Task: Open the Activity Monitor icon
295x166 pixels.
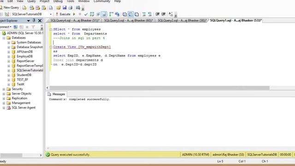Action: [78, 7]
